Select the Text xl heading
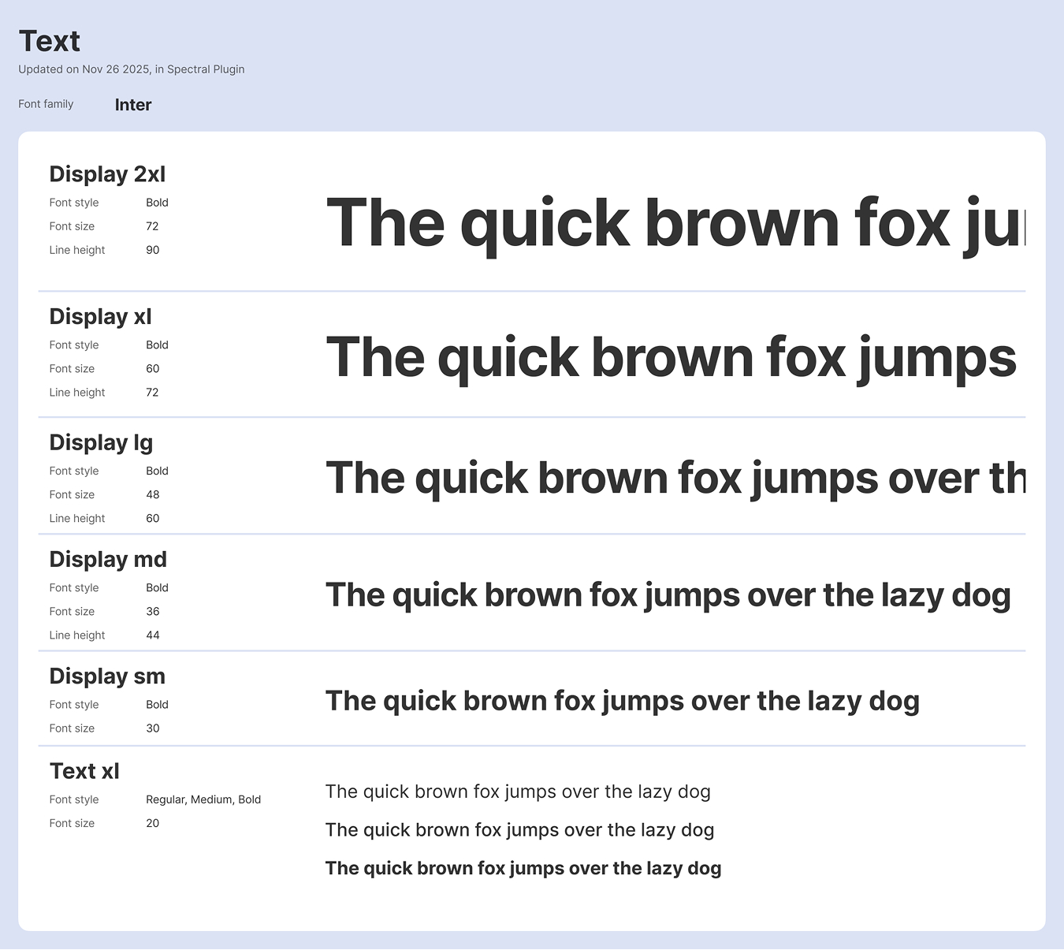This screenshot has width=1064, height=950. click(x=84, y=771)
